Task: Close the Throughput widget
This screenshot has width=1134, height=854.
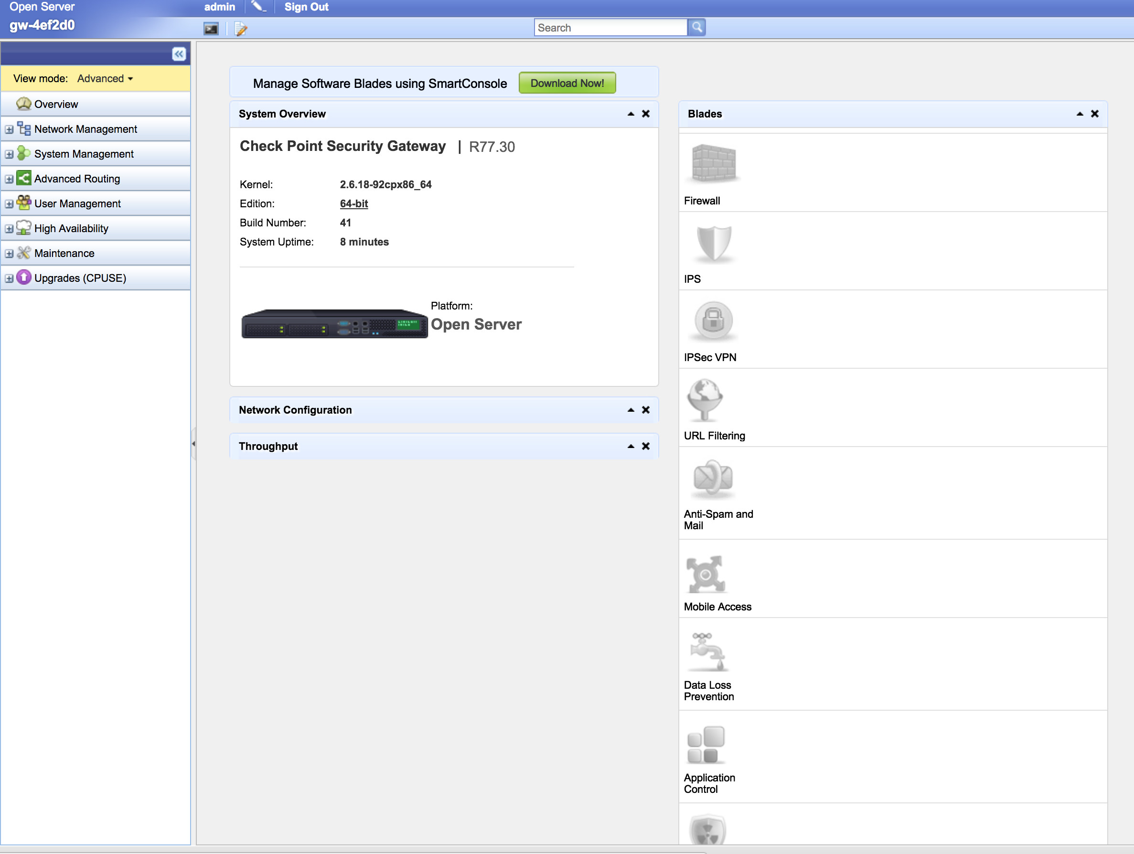Action: (646, 447)
